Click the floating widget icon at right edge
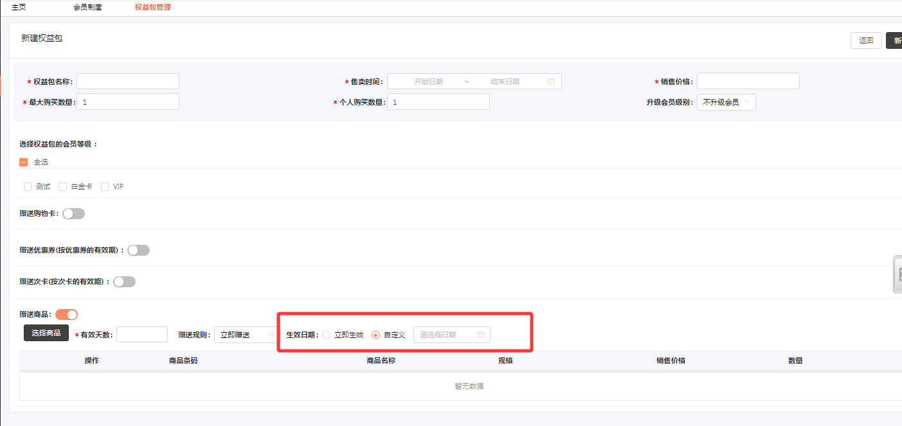Screen dimensions: 902x426 897,274
